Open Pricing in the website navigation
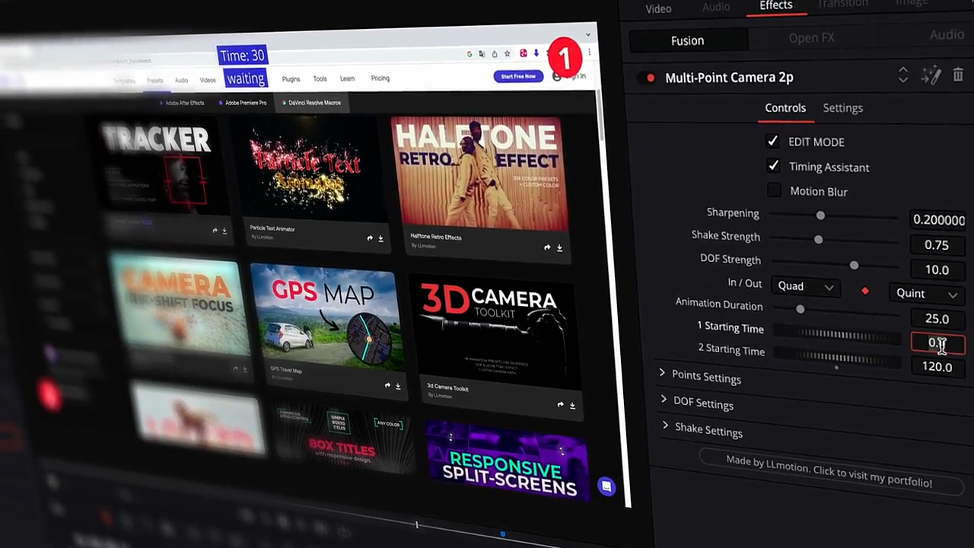This screenshot has height=548, width=974. point(380,78)
